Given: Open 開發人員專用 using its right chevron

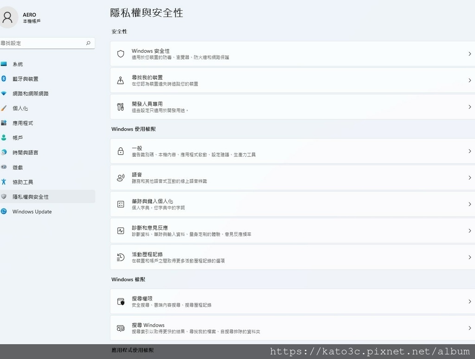Looking at the screenshot, I should point(469,107).
